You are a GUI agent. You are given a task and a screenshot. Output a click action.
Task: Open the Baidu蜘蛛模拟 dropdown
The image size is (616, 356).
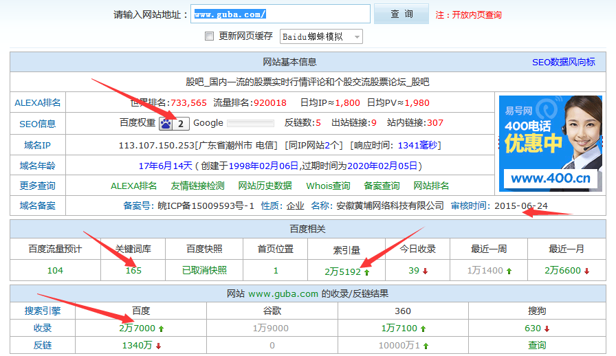pyautogui.click(x=321, y=36)
